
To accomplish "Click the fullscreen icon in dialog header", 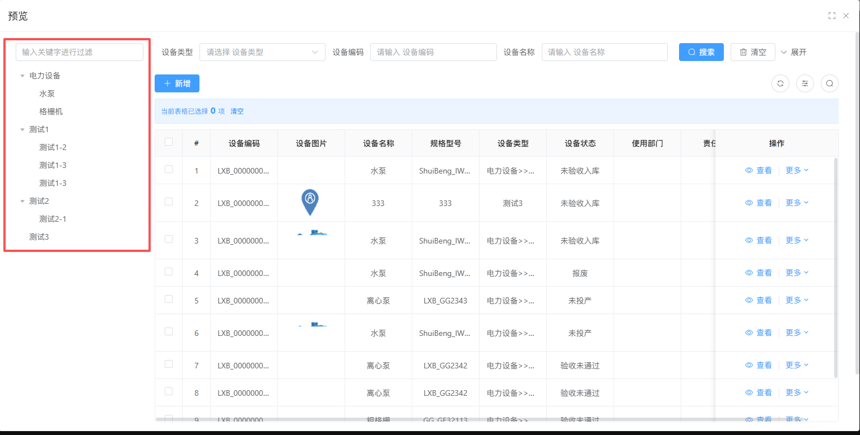I will pyautogui.click(x=832, y=16).
